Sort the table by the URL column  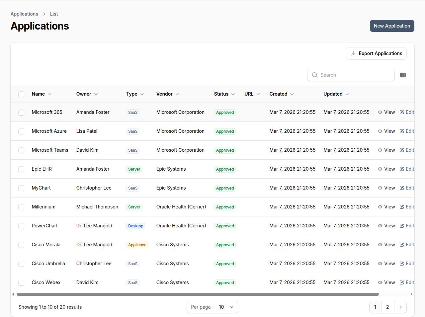(x=252, y=94)
